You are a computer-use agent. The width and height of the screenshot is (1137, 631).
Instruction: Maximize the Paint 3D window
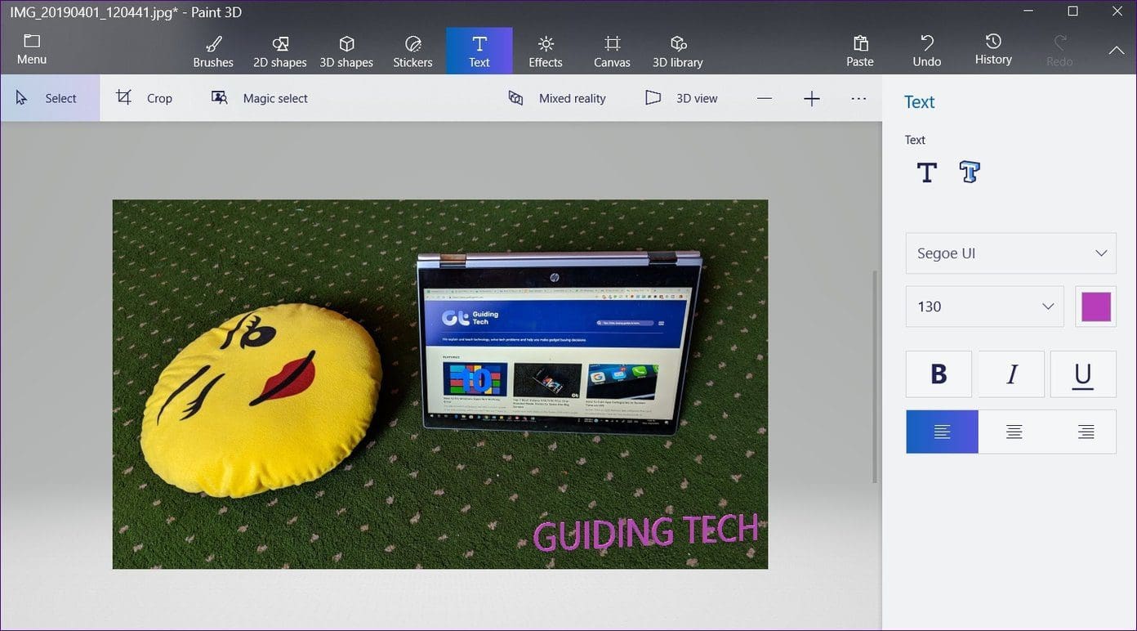coord(1072,11)
